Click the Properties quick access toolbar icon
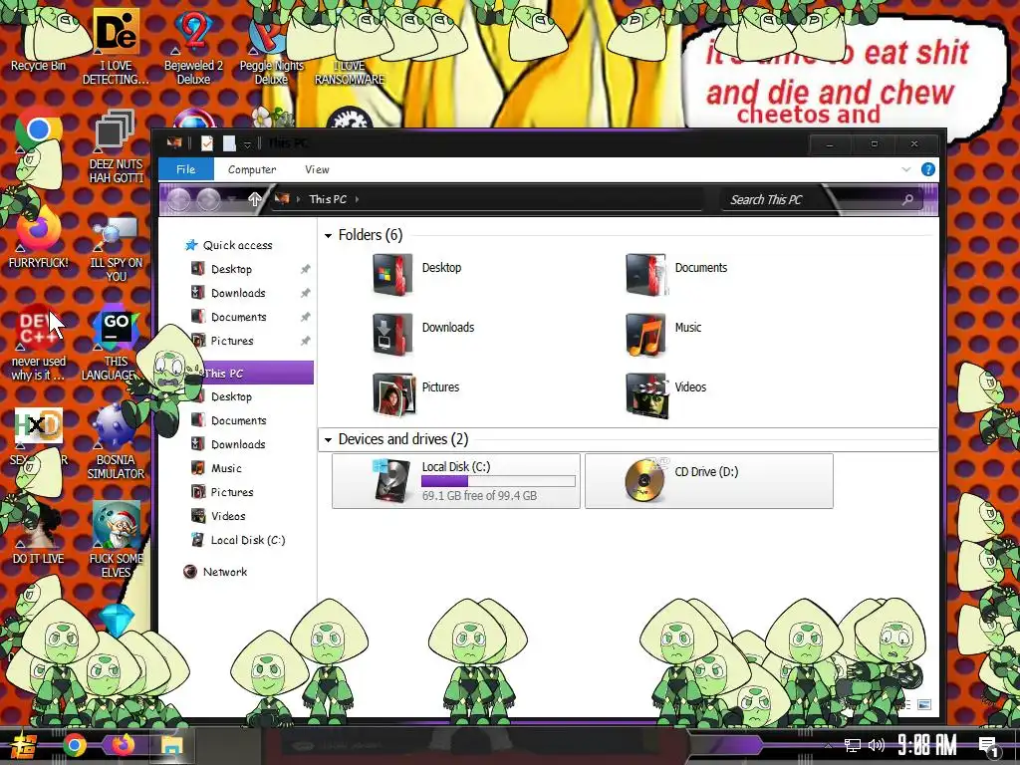1020x765 pixels. pos(207,143)
